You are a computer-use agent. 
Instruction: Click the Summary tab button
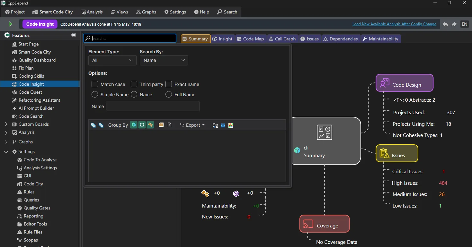coord(195,39)
